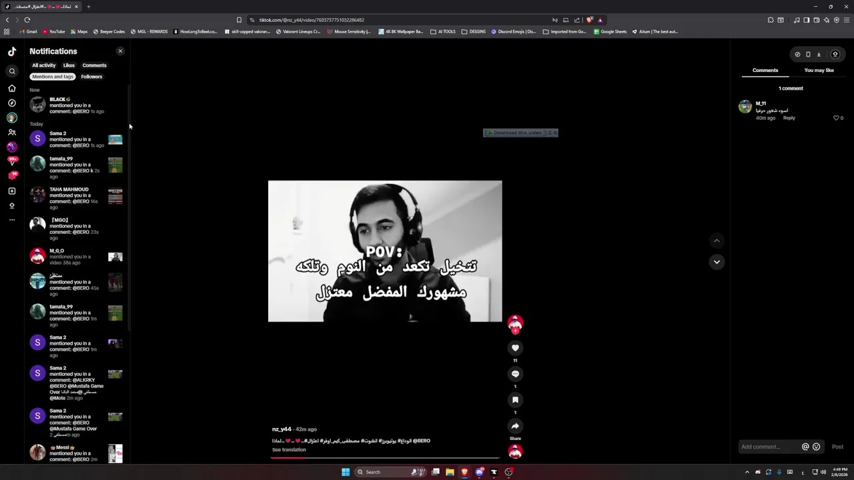Like the video with the heart icon
Viewport: 854px width, 480px height.
click(515, 348)
